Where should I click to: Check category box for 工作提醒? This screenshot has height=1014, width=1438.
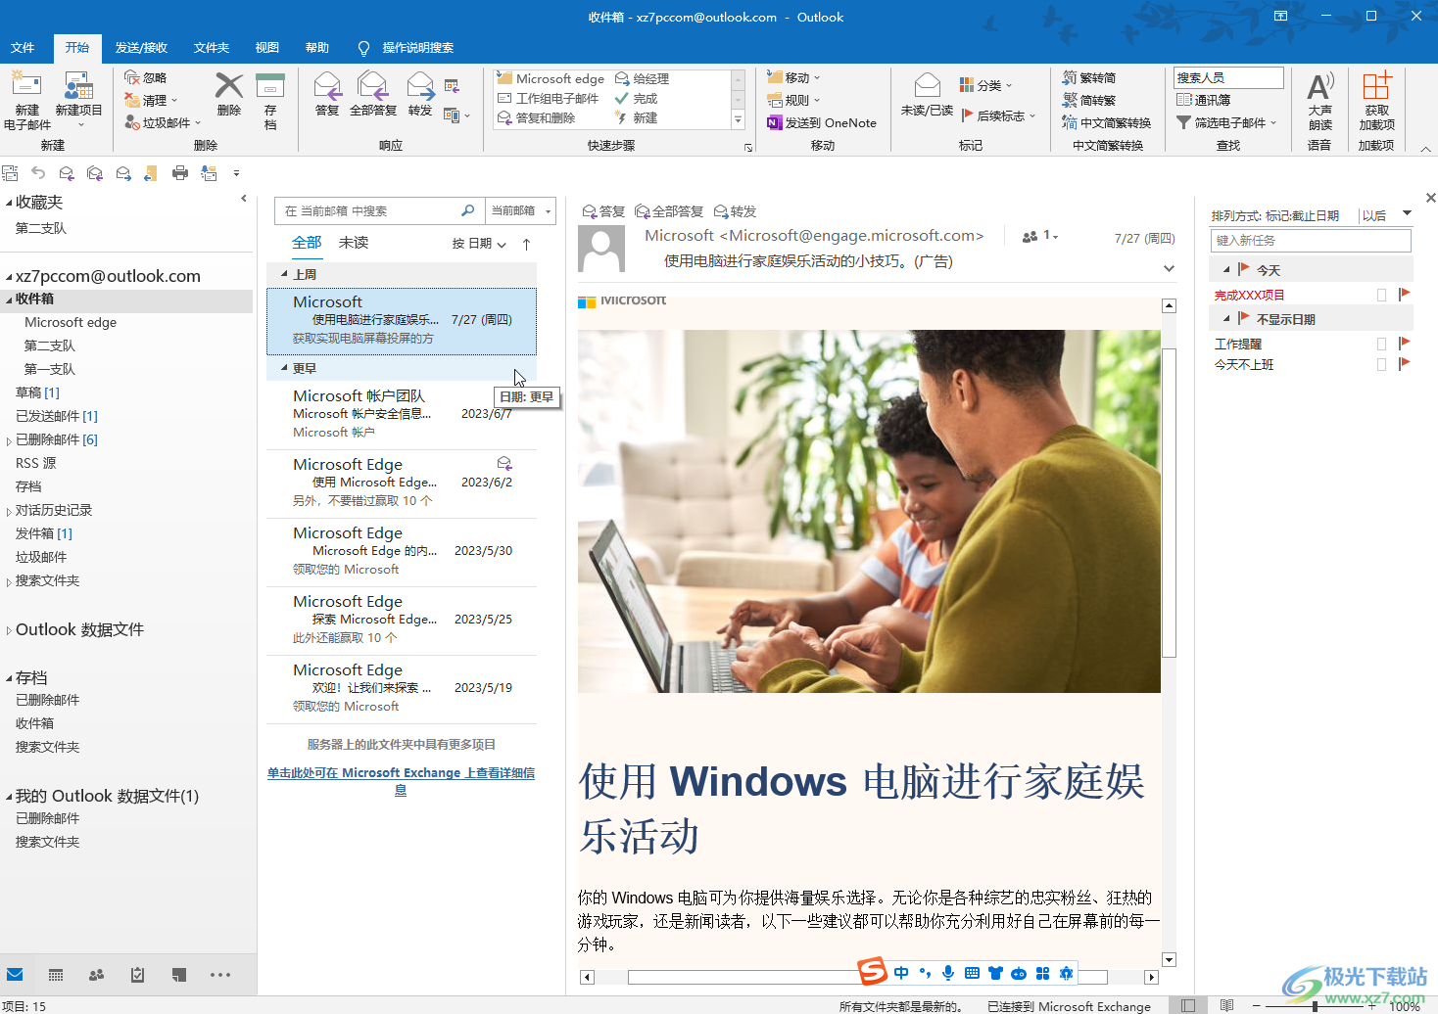(x=1381, y=344)
